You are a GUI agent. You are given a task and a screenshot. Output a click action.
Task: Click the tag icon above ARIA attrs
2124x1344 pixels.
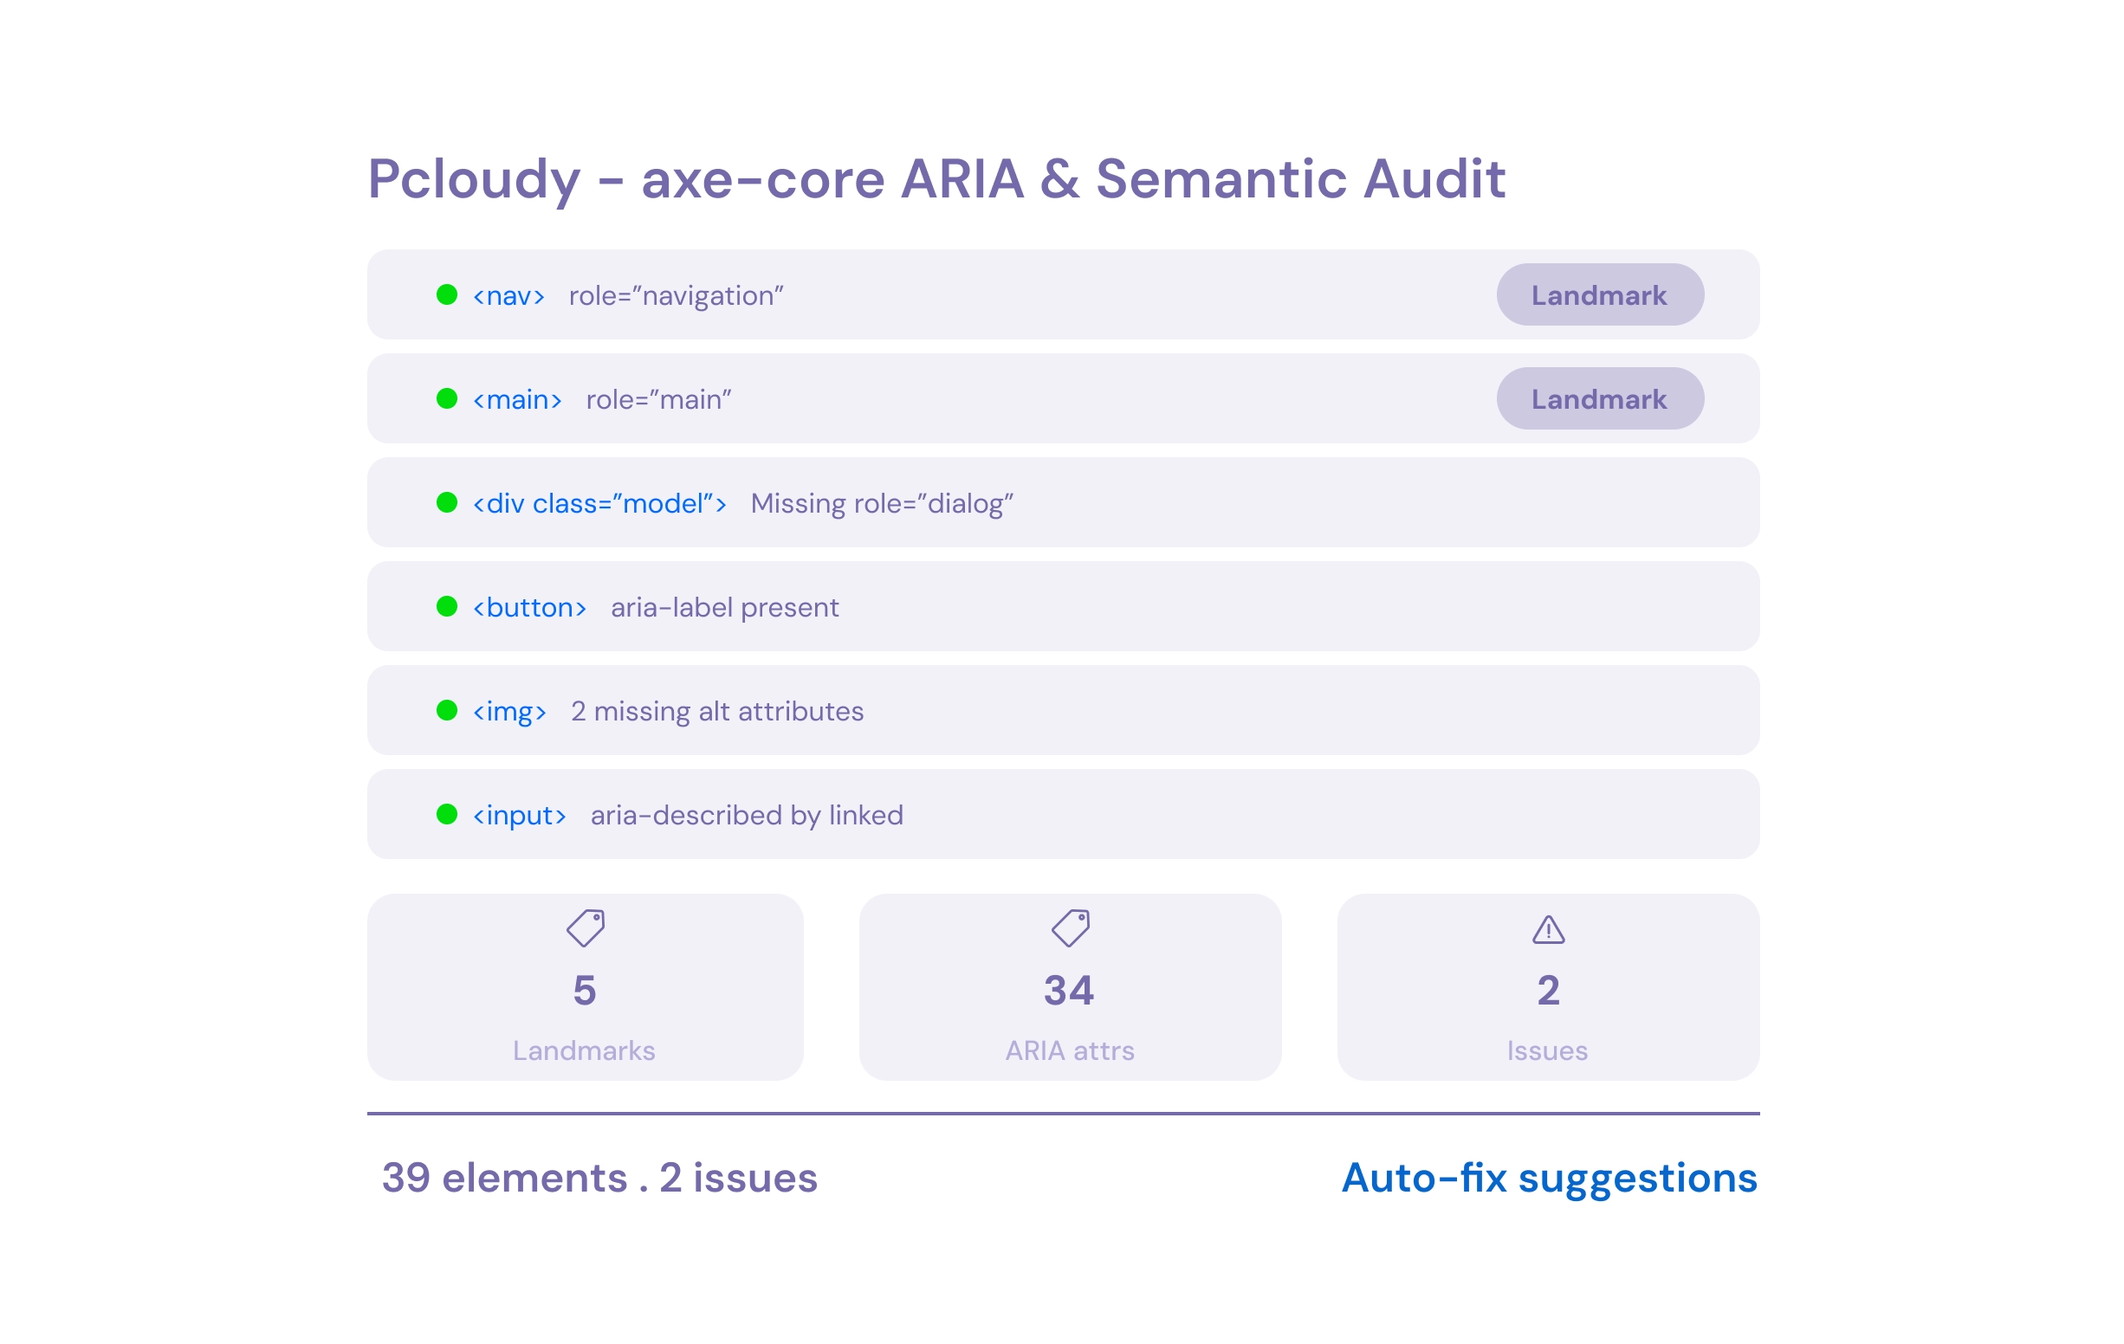1070,928
